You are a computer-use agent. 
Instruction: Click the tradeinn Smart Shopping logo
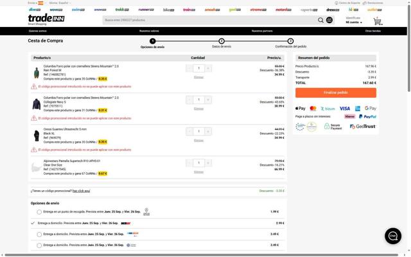coord(46,19)
